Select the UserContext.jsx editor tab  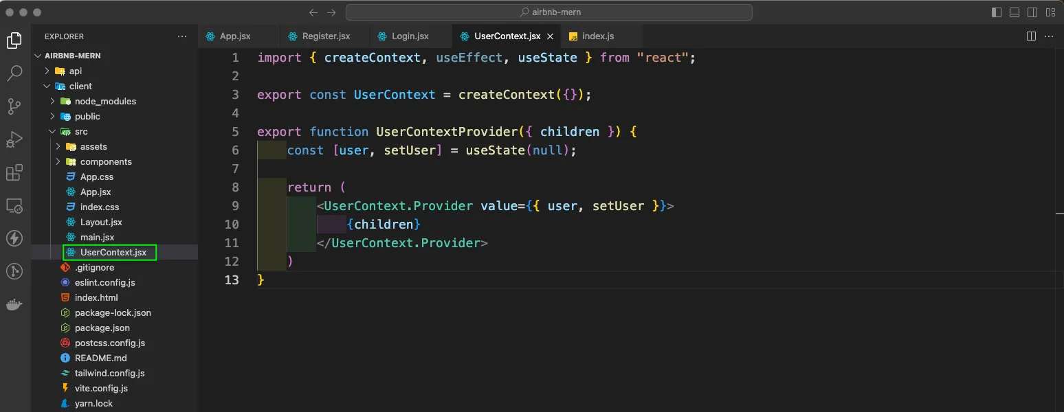point(507,36)
